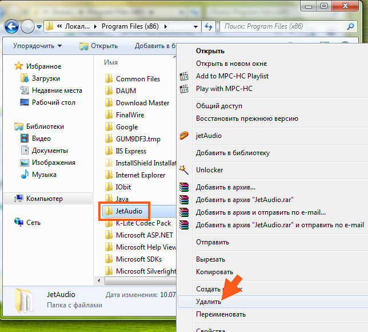The height and width of the screenshot is (332, 368).
Task: Expand the Program Files (x86) breadcrumb arrow
Action: [x=166, y=26]
